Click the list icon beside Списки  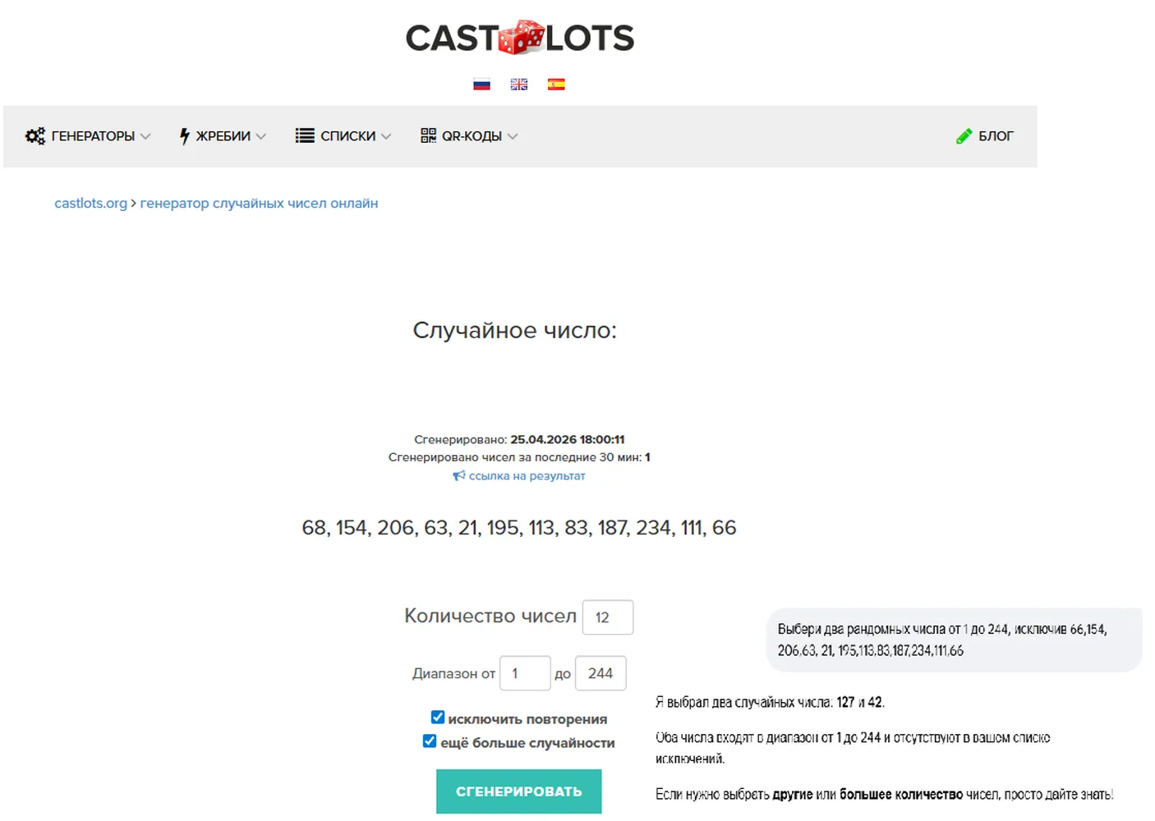point(305,136)
